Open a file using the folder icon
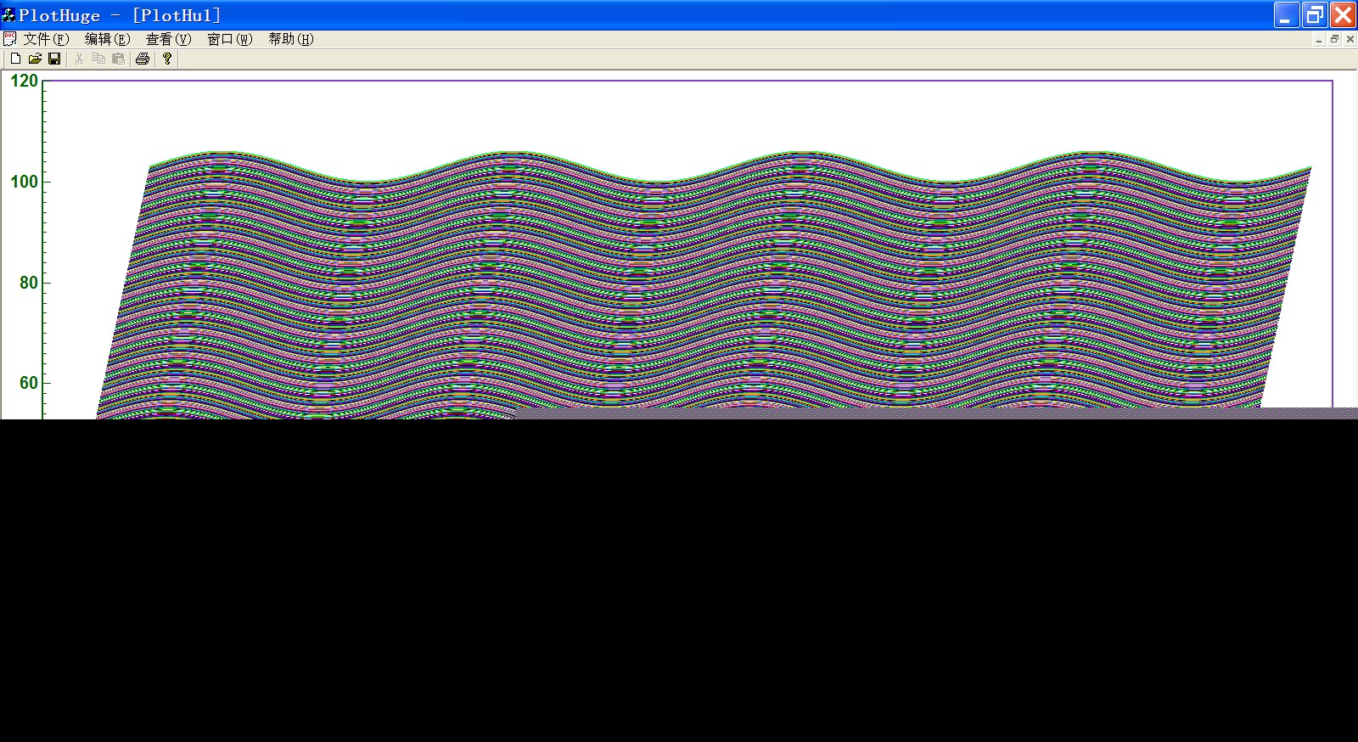Viewport: 1358px width, 742px height. point(35,59)
